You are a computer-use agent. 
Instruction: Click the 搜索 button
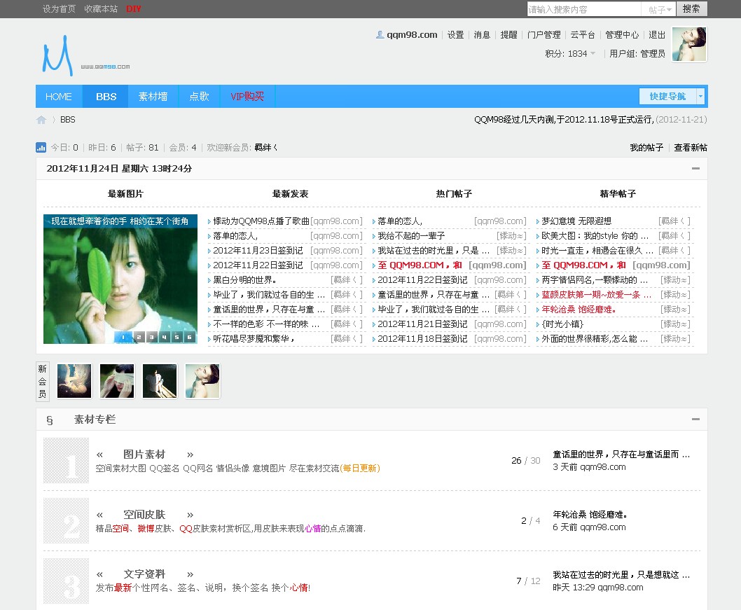click(691, 9)
